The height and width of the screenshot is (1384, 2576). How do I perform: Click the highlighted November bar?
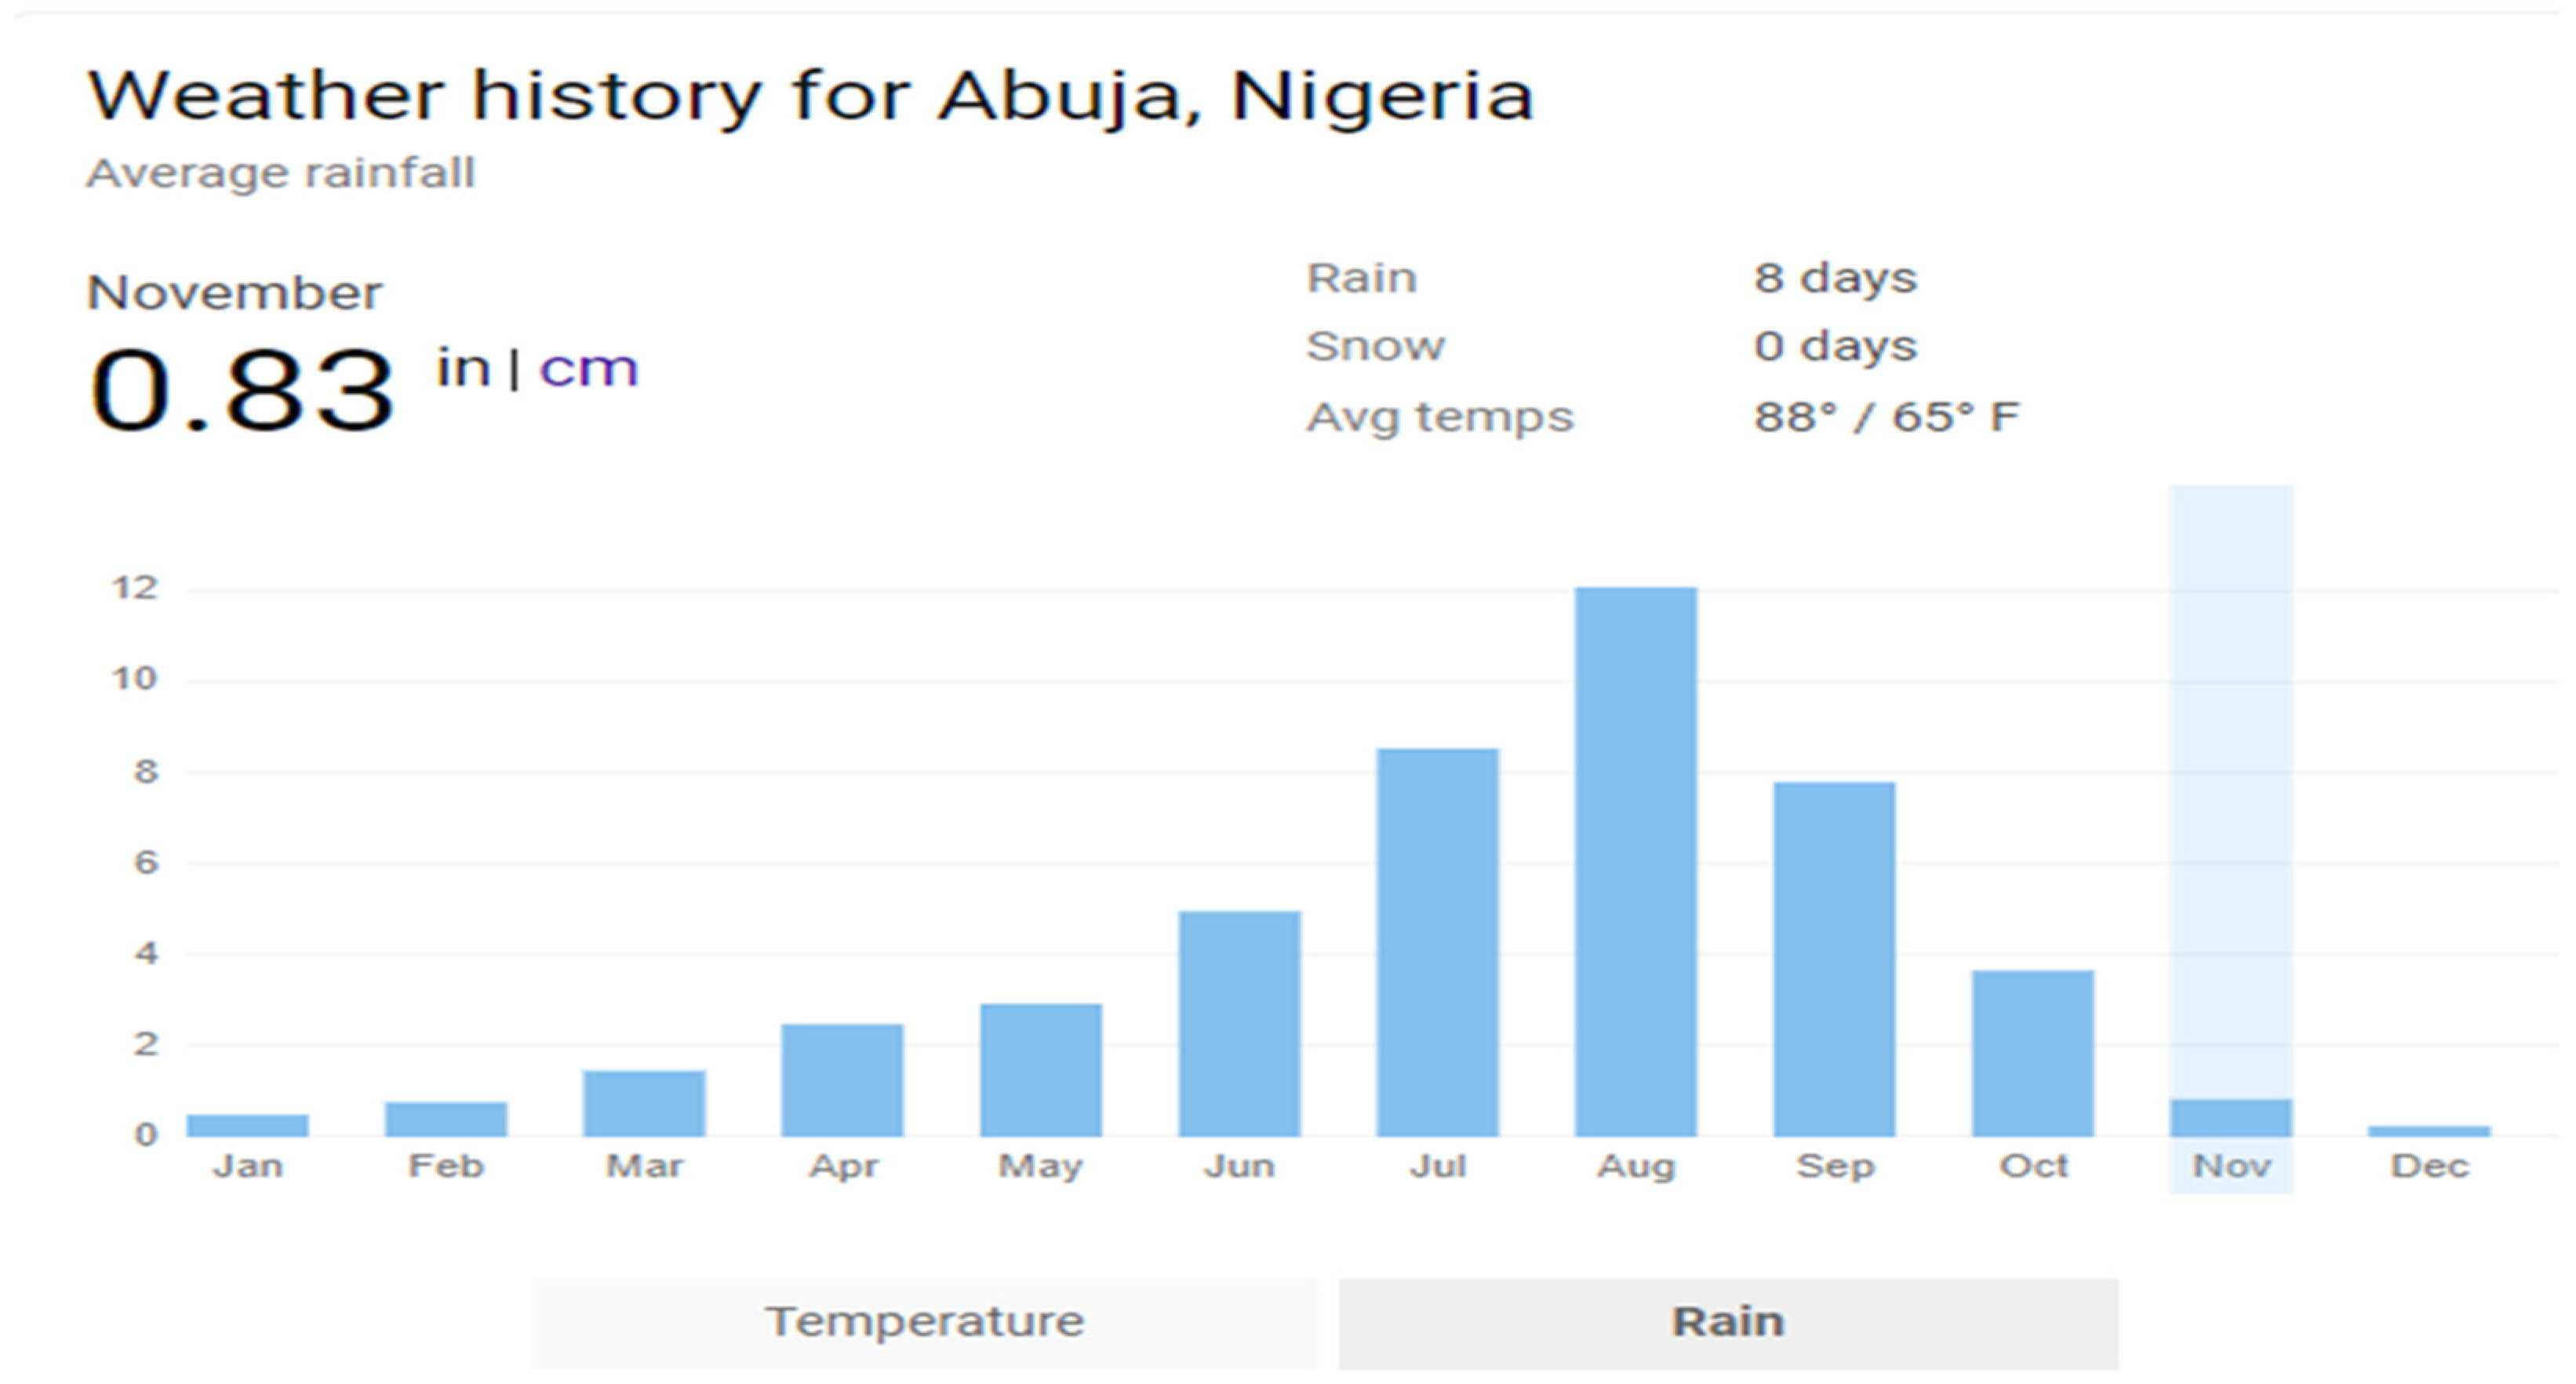[x=2230, y=1117]
